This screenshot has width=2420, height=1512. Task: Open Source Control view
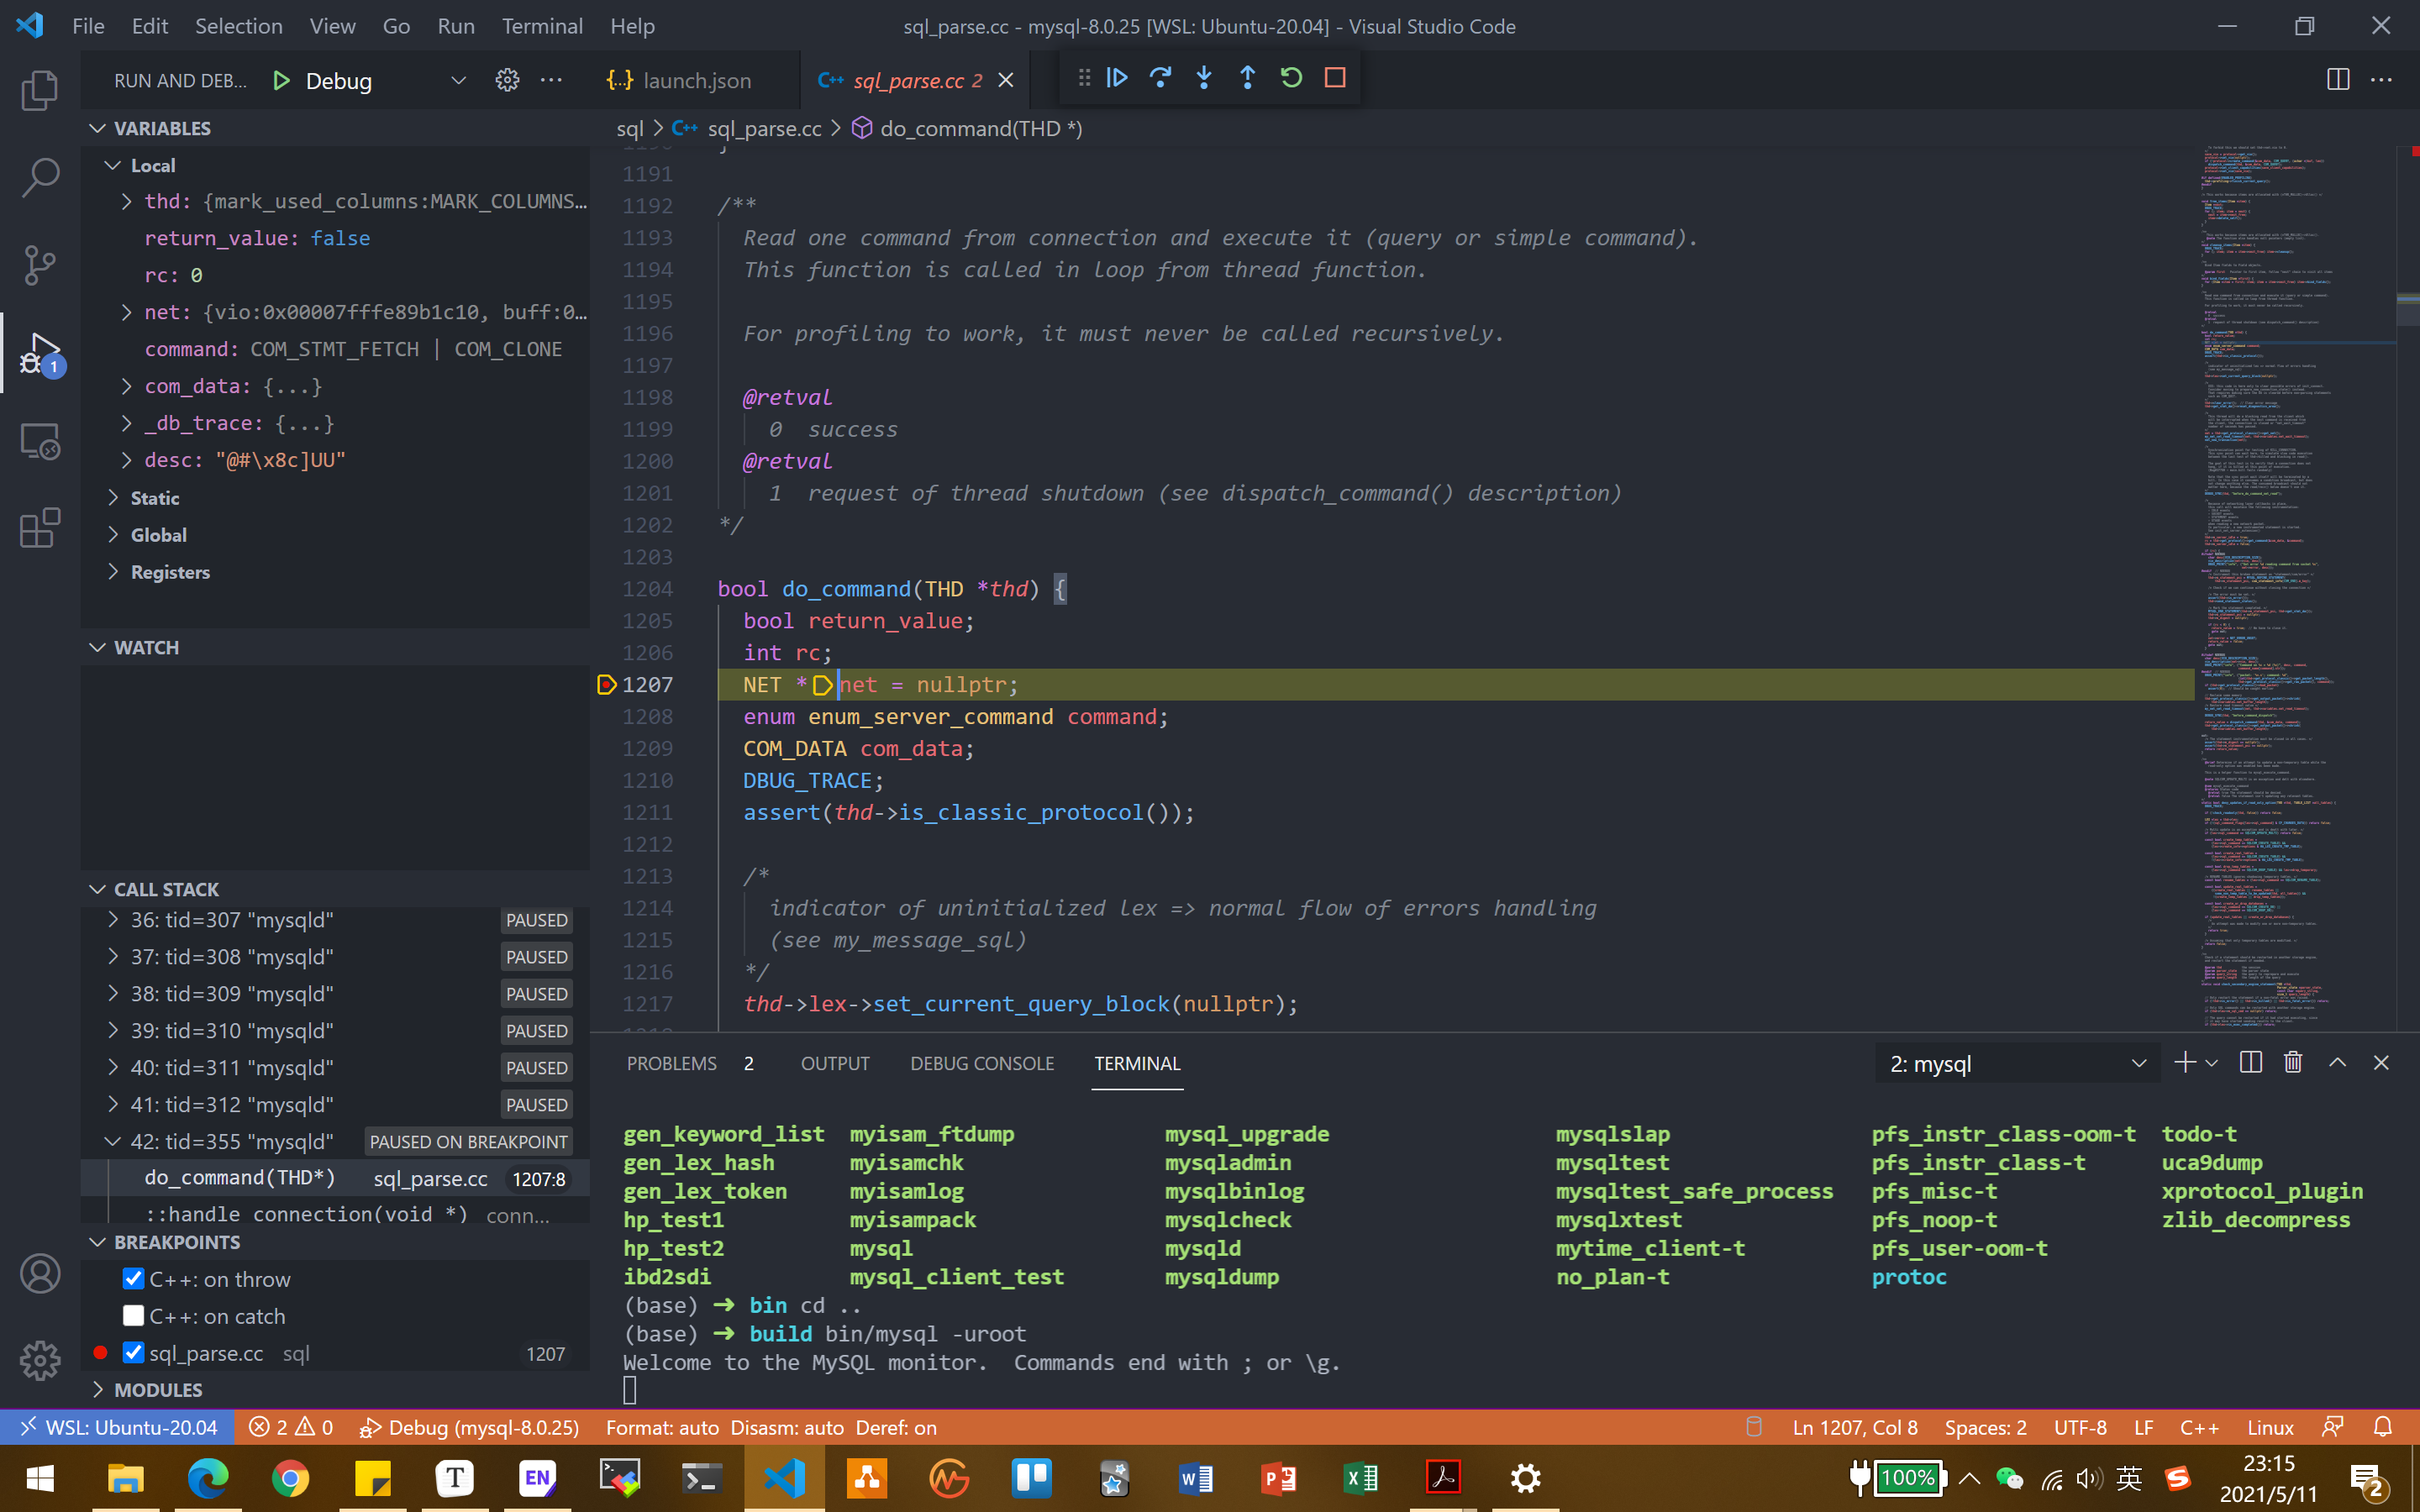[x=40, y=265]
